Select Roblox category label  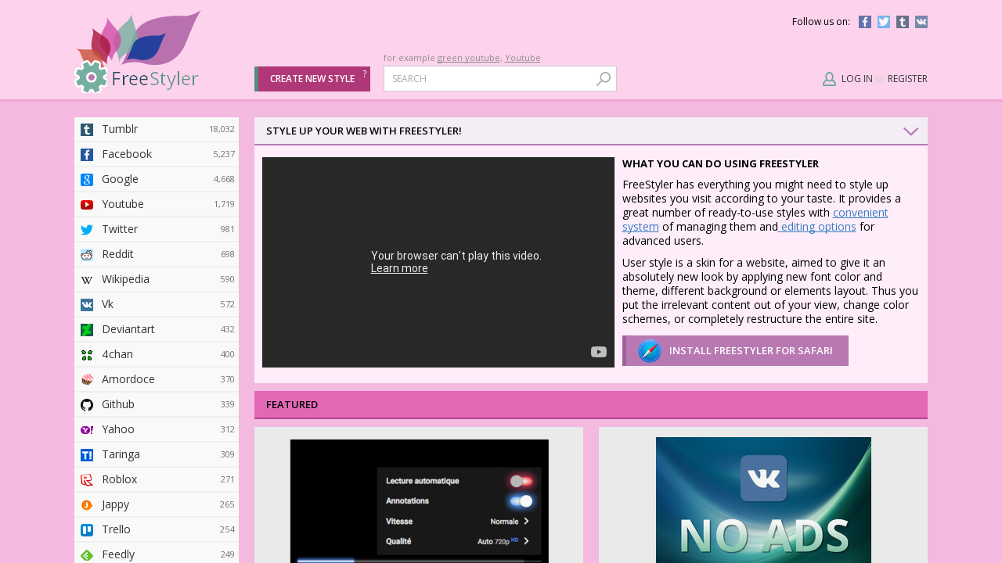[x=120, y=479]
